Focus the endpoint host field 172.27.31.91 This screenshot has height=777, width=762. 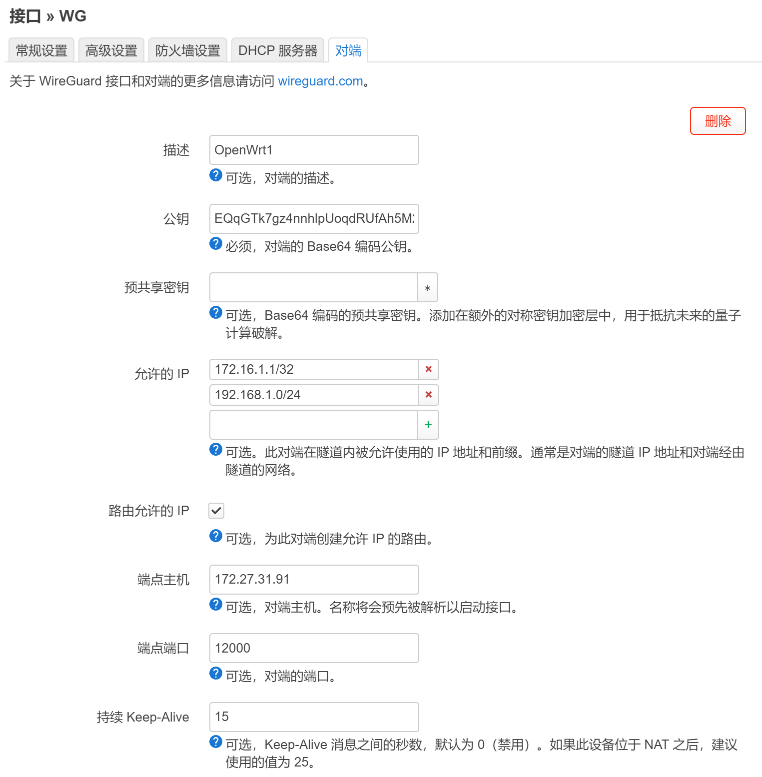coord(314,580)
